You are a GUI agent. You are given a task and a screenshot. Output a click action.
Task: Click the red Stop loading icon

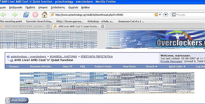pos(35,15)
